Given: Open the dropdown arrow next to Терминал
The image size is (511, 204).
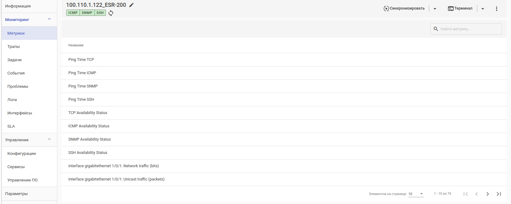Looking at the screenshot, I should pyautogui.click(x=483, y=9).
